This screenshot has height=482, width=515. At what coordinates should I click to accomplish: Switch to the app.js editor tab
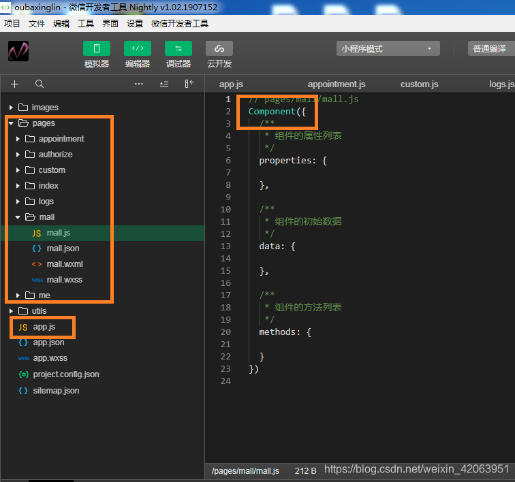tap(231, 84)
